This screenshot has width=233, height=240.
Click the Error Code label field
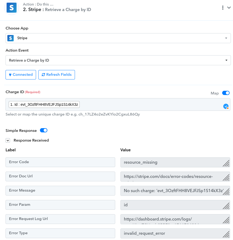pos(60,162)
